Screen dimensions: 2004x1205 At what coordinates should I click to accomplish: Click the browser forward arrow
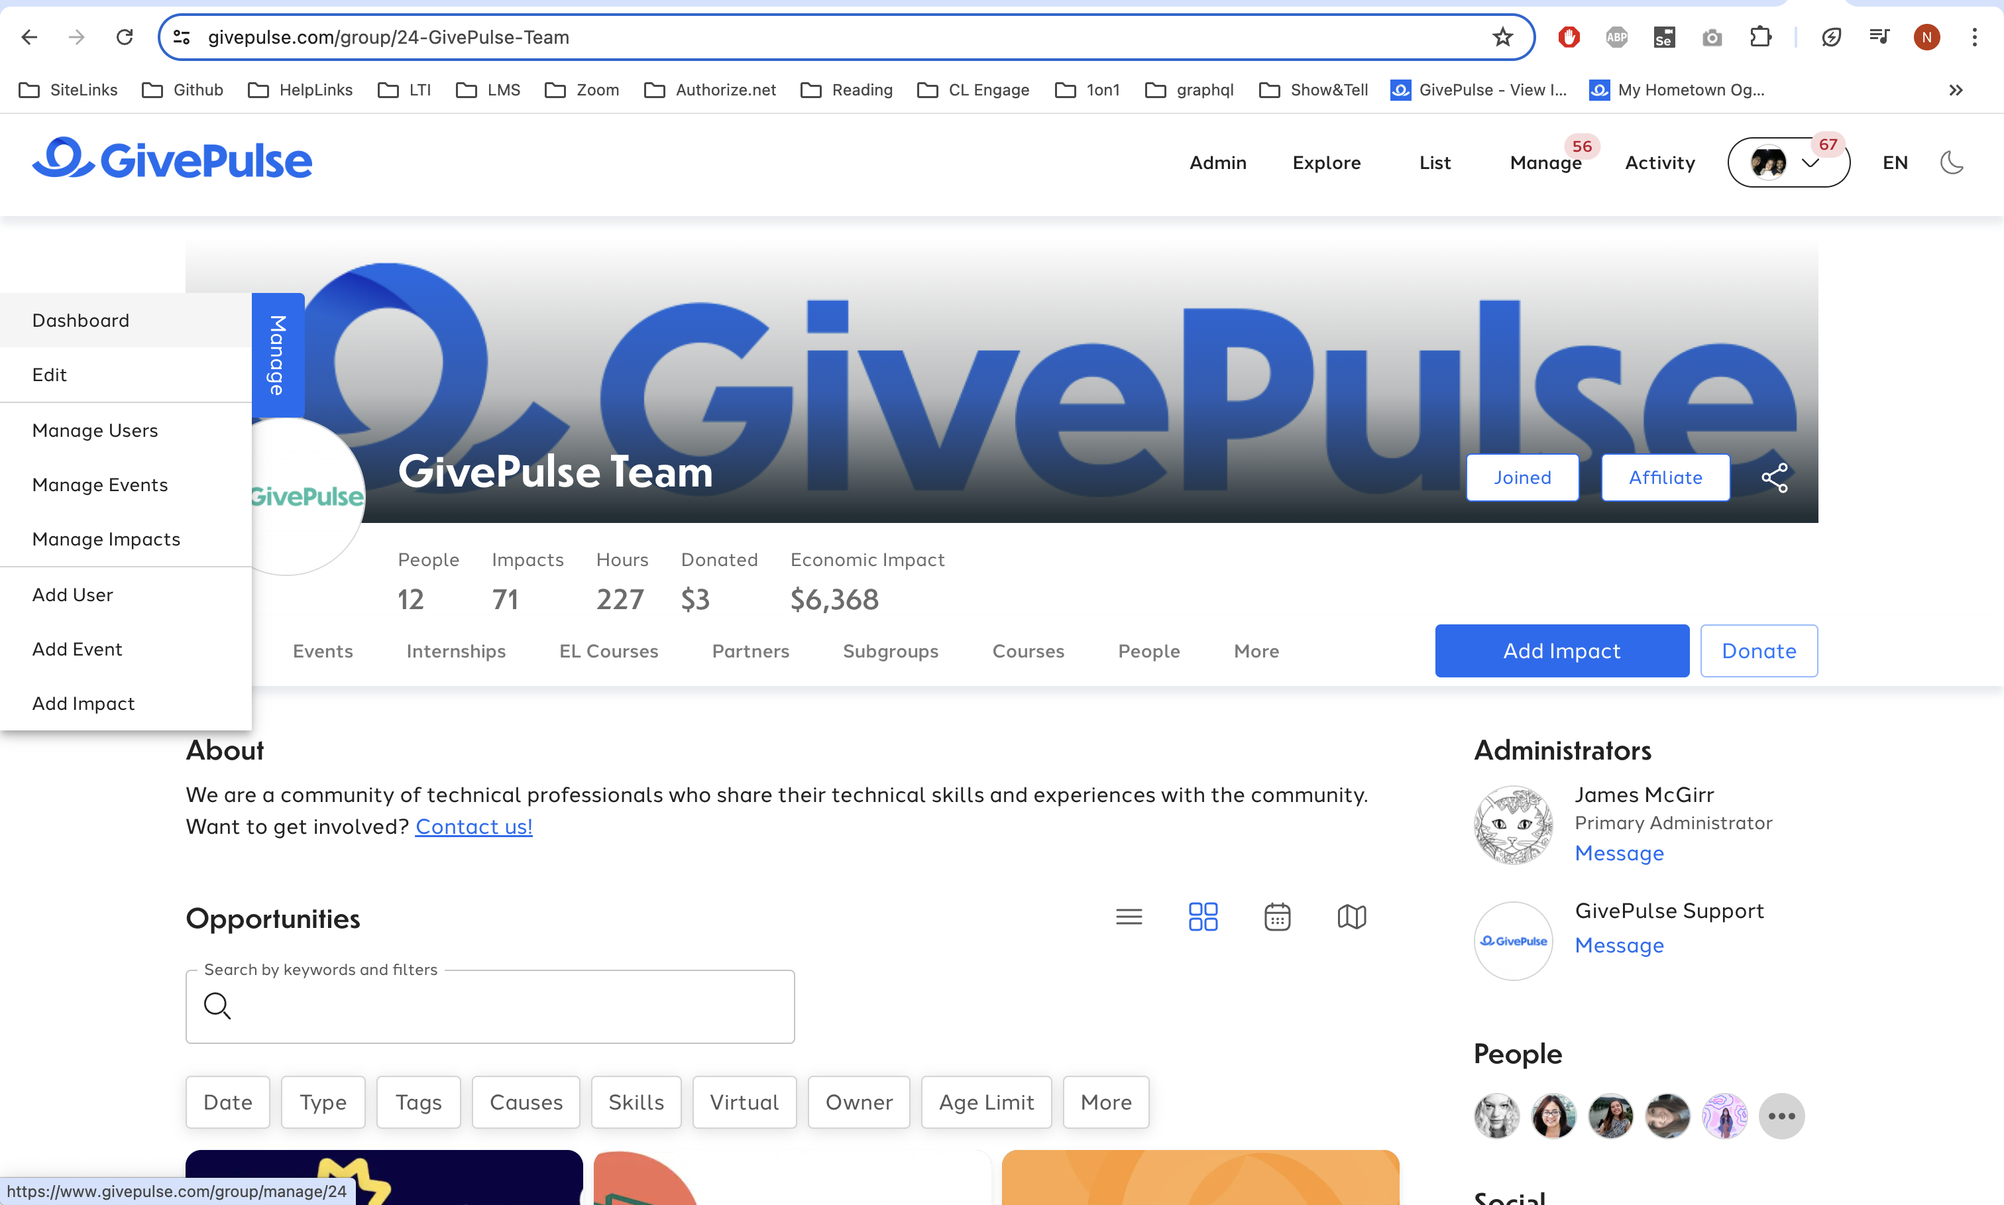coord(76,37)
